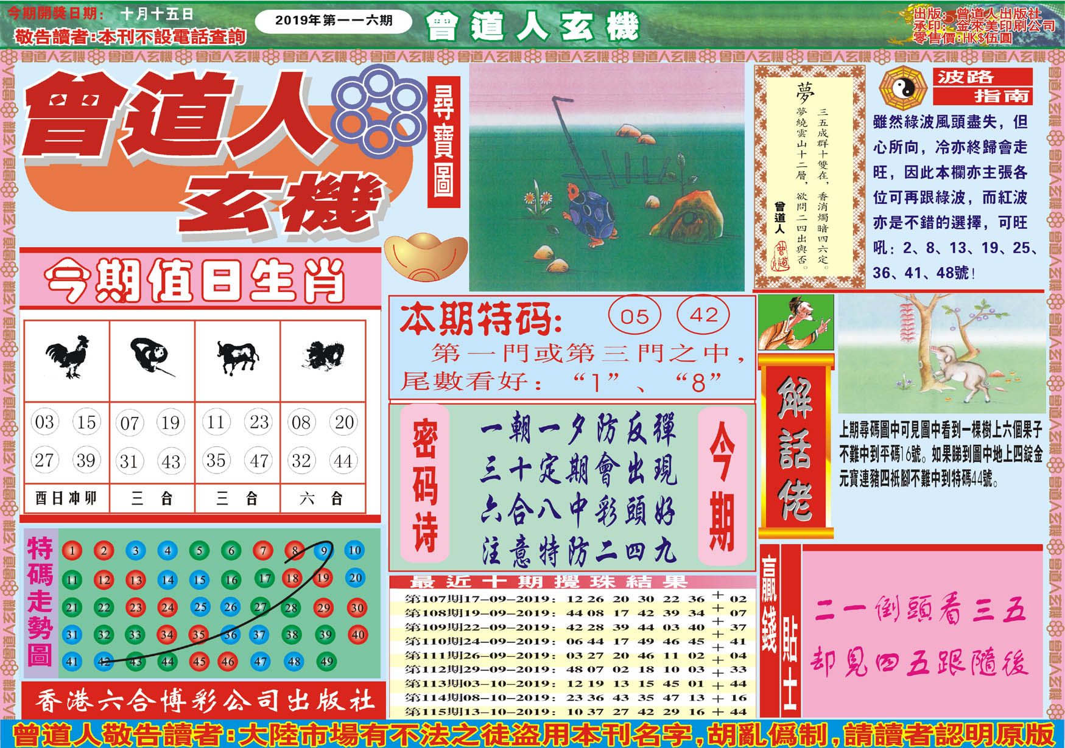Pick circled number 03 under the rooster

pos(44,422)
